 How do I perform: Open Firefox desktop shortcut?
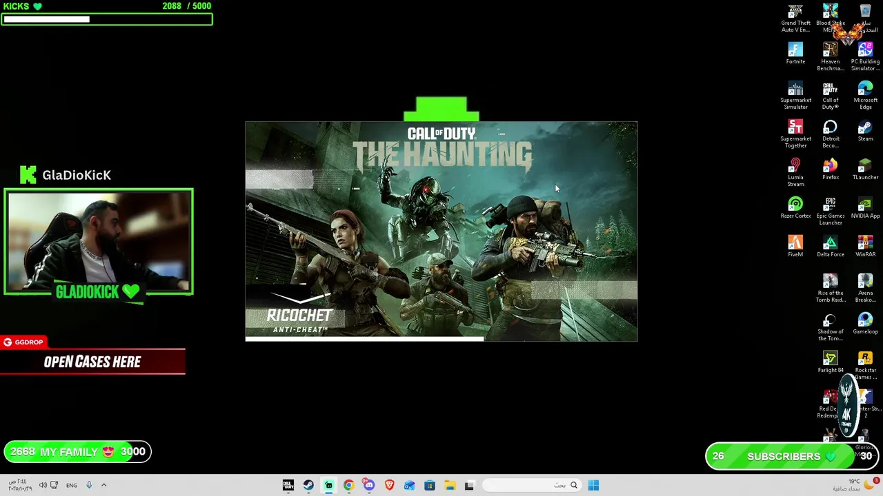pyautogui.click(x=830, y=169)
